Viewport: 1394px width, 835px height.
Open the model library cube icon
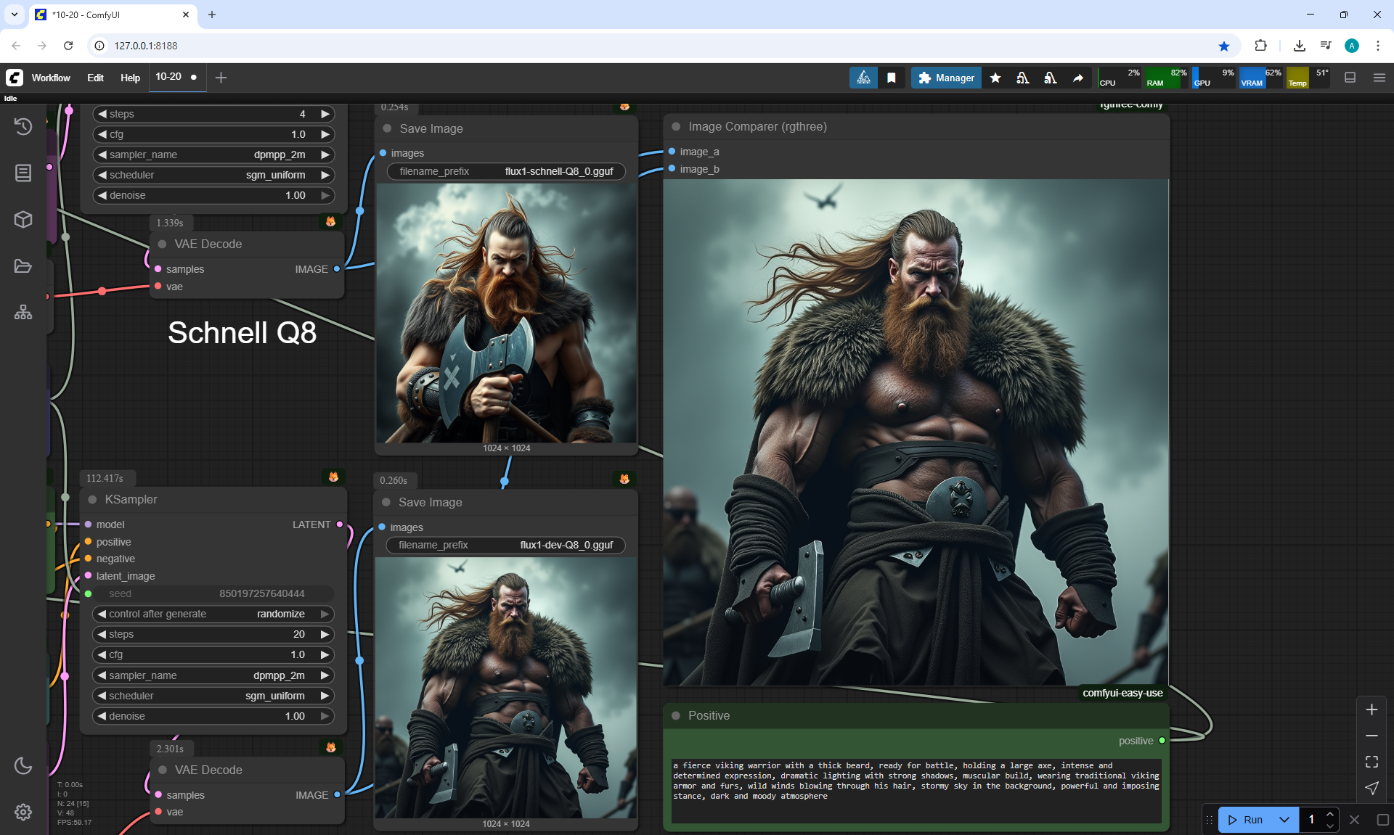pyautogui.click(x=23, y=219)
